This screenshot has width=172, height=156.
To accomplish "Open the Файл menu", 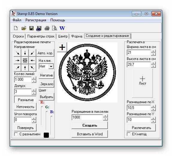I will click(17, 20).
